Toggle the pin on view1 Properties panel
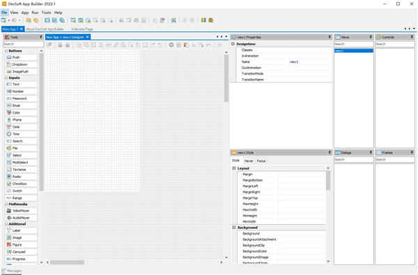This screenshot has width=418, height=275. coord(330,37)
